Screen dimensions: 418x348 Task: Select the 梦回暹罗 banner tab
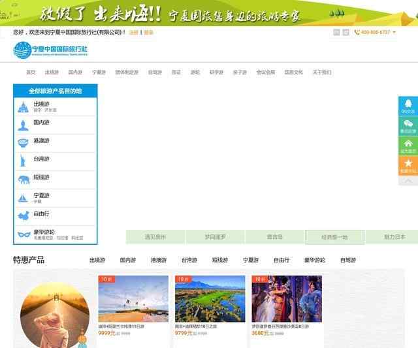click(x=216, y=237)
